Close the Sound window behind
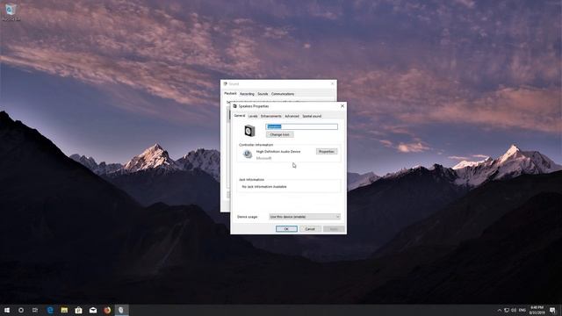The image size is (562, 316). 333,83
